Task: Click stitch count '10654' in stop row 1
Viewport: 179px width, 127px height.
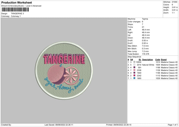Action: click(x=139, y=62)
